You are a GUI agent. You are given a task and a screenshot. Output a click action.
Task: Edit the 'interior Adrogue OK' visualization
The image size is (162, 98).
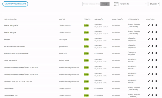point(149,25)
